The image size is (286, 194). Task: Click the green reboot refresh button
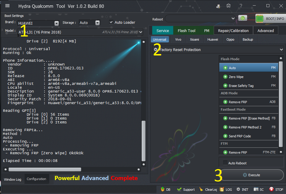pyautogui.click(x=243, y=18)
